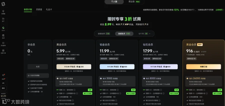This screenshot has height=106, width=225.
Task: Click the ¥5.99 promo in the sidebar
Action: point(3,96)
